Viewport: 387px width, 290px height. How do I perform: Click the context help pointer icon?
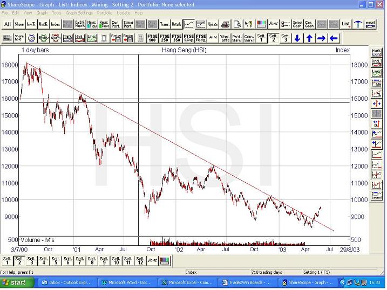point(249,24)
